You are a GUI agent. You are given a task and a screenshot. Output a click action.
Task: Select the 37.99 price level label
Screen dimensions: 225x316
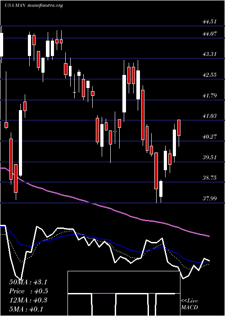click(209, 199)
